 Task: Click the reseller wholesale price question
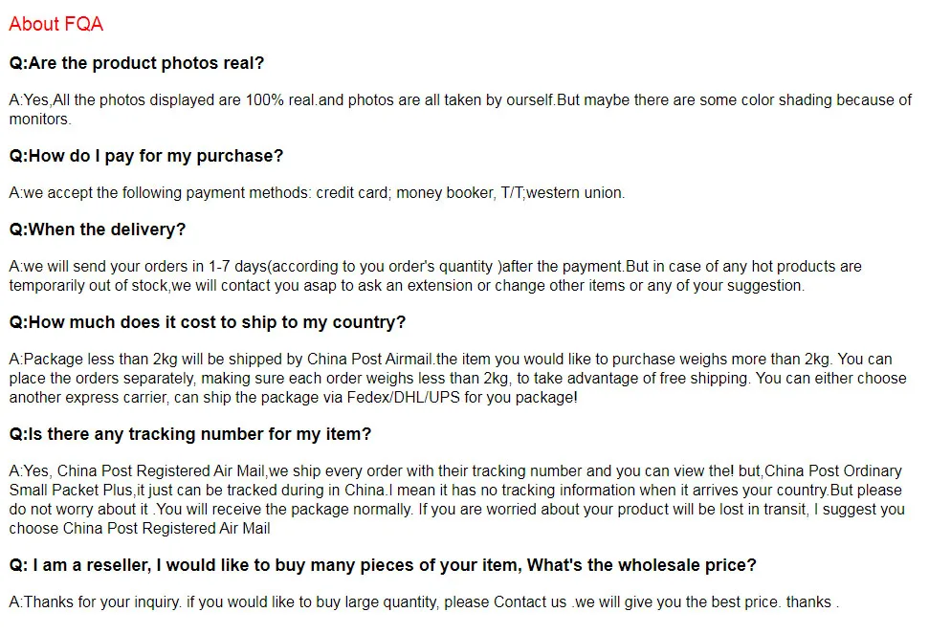pyautogui.click(x=383, y=565)
